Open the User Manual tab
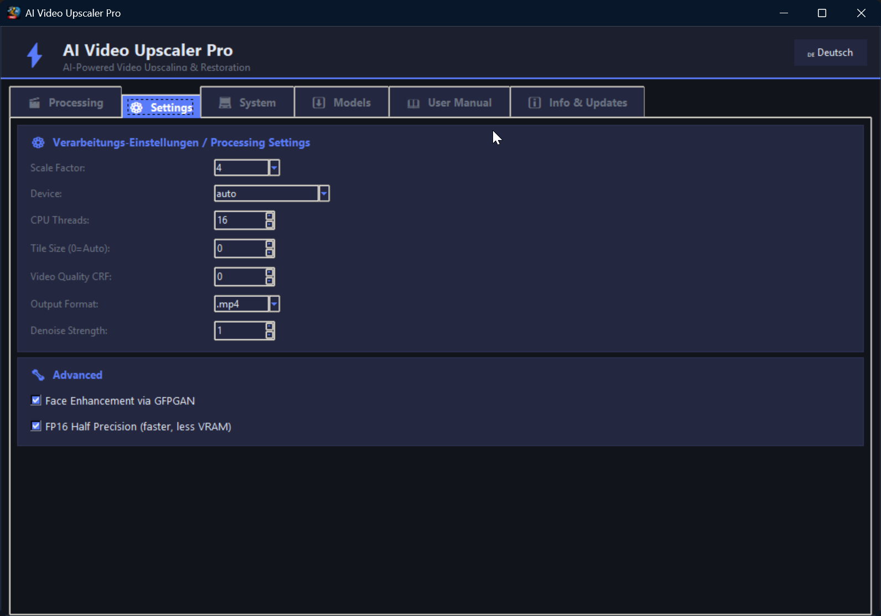 click(449, 102)
